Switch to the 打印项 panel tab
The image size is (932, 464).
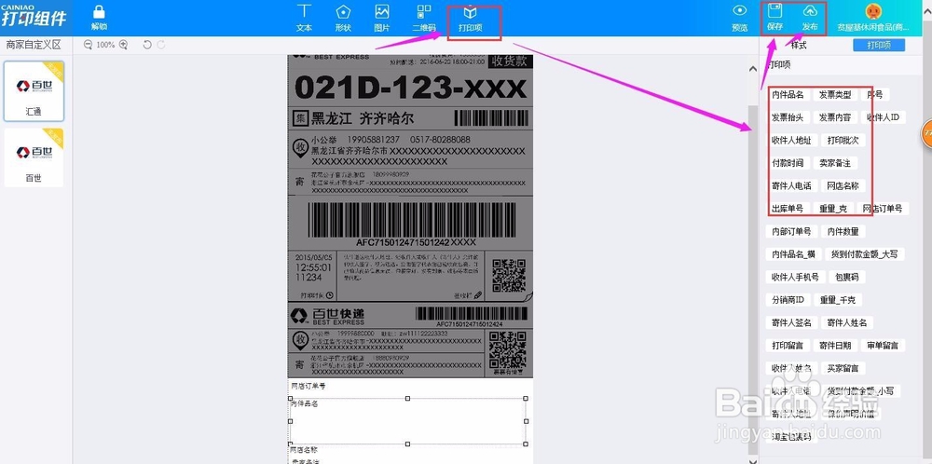(x=879, y=45)
